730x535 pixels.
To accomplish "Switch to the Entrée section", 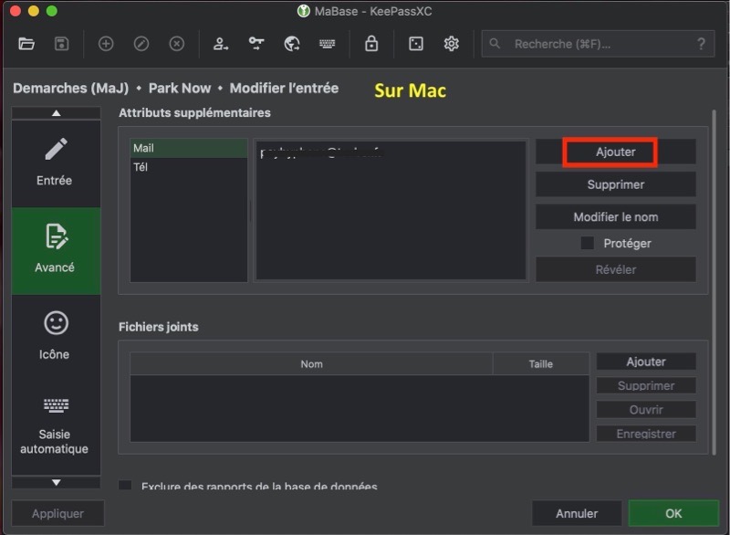I will (56, 163).
